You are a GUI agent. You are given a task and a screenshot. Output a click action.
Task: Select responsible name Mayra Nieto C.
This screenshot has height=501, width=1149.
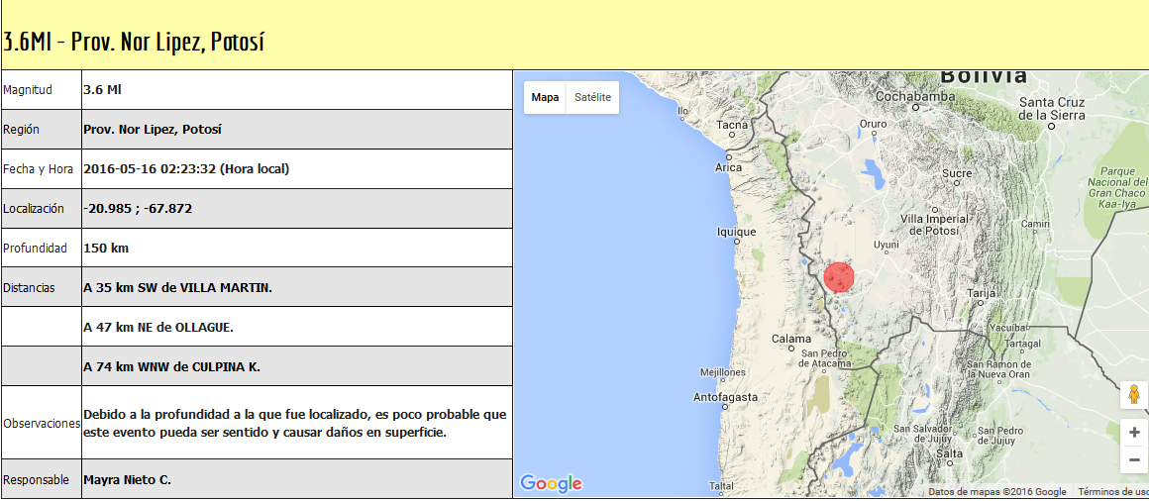click(127, 480)
